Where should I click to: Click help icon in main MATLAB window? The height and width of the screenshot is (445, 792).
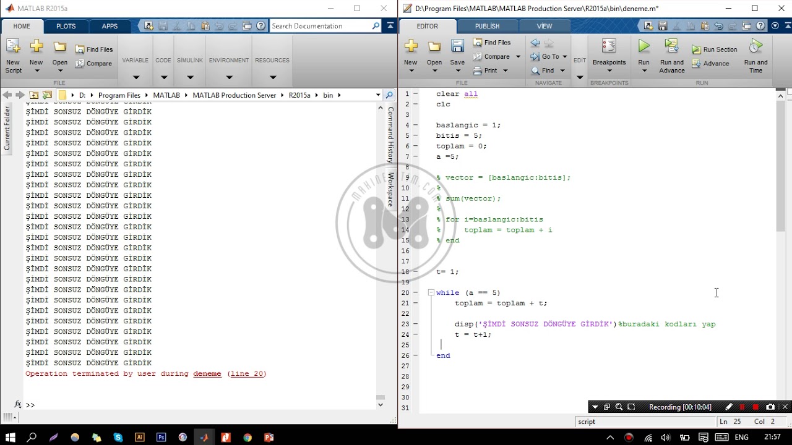[260, 26]
